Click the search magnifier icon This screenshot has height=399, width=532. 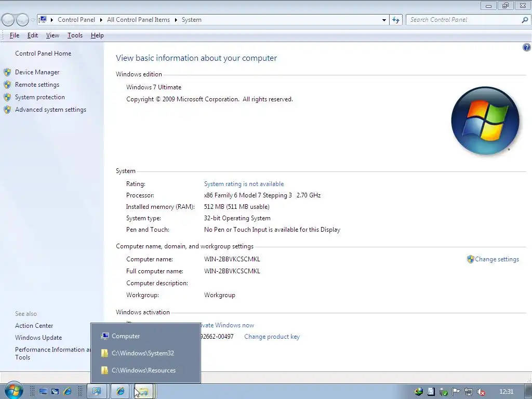[525, 20]
